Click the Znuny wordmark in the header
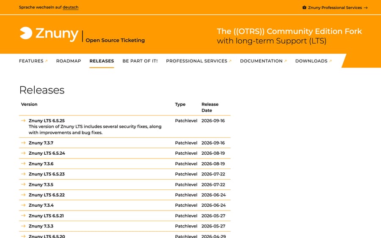 (57, 33)
